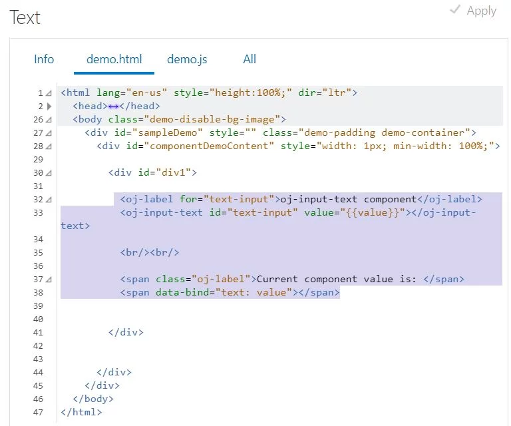Click the "ltr" dir attribute value
This screenshot has height=426, width=511.
(x=337, y=93)
